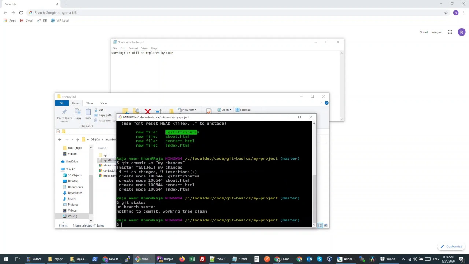
Task: Click the ENG language indicator in tray
Action: 436,259
